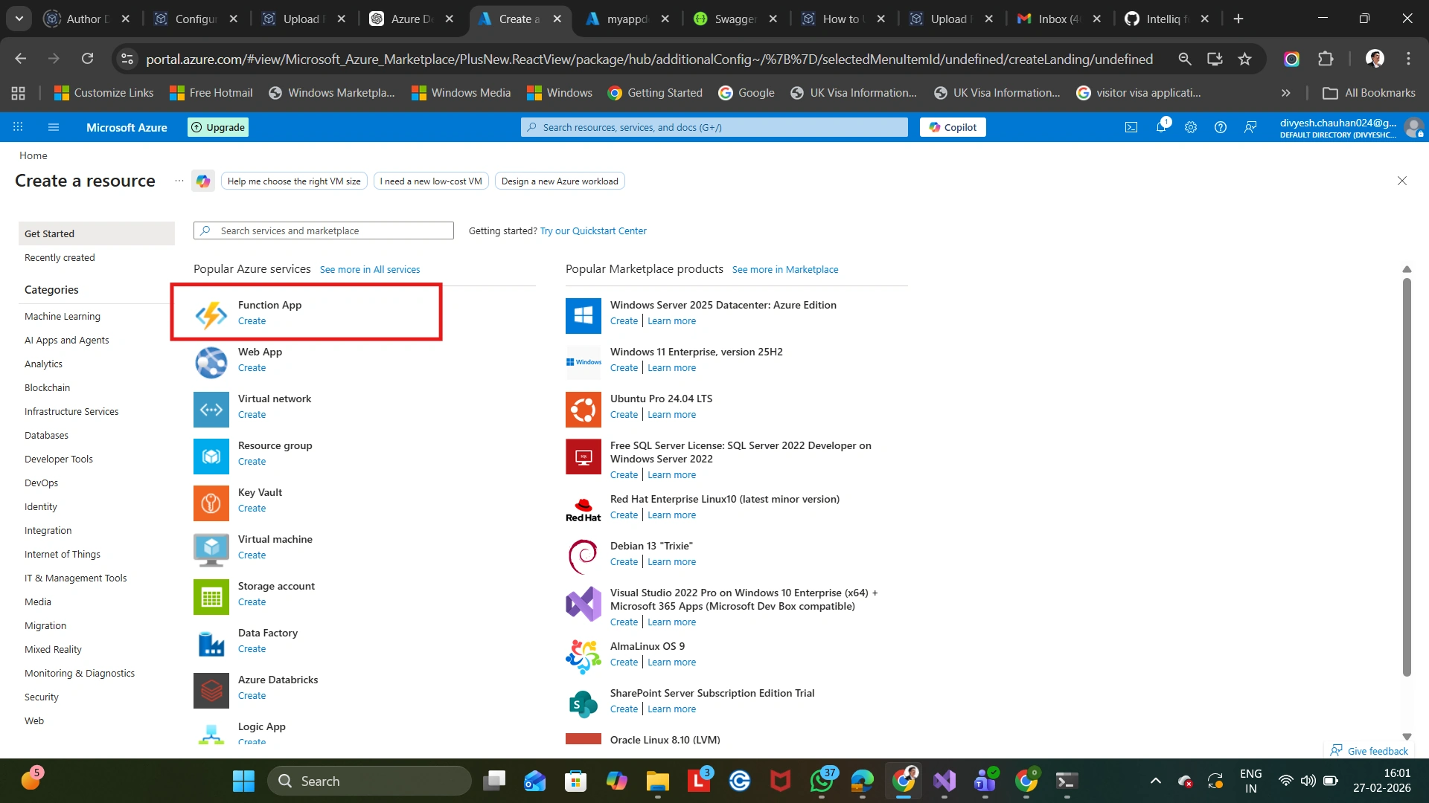Click Create under Web App
This screenshot has width=1429, height=803.
[252, 368]
